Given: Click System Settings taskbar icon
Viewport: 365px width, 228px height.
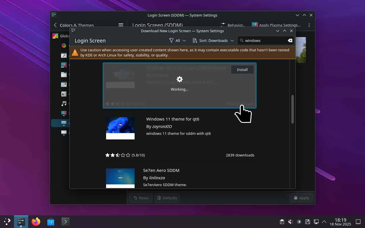Looking at the screenshot, I should pos(21,221).
